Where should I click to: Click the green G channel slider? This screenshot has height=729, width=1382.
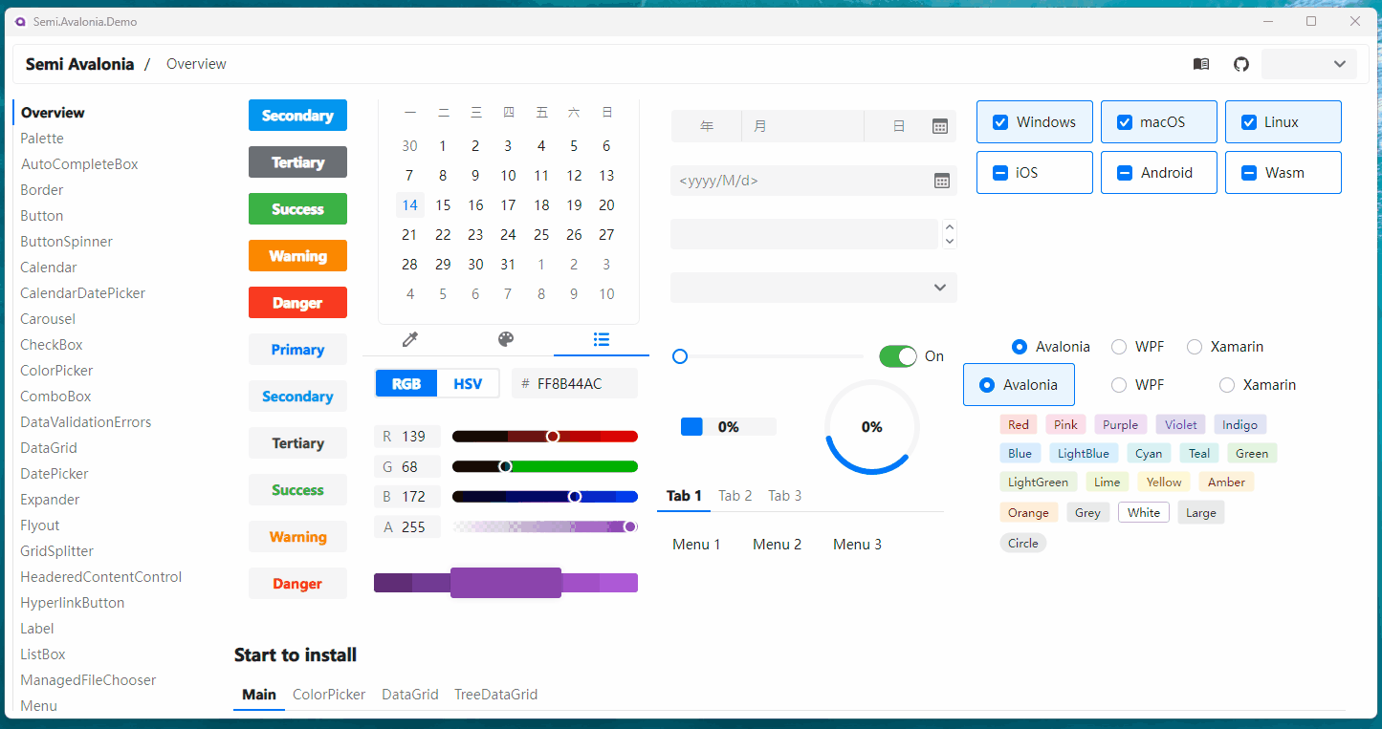click(x=544, y=467)
